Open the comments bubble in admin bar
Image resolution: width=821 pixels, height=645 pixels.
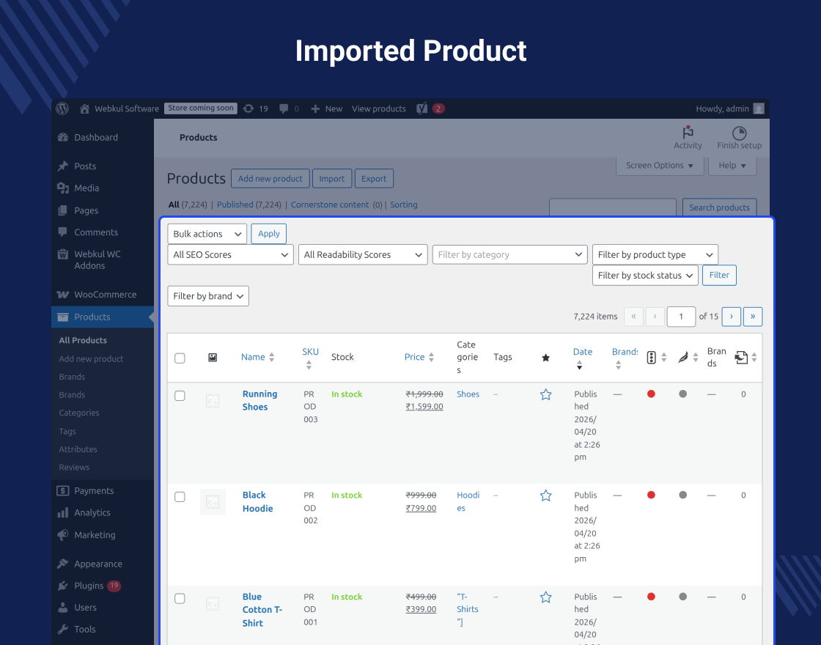[x=283, y=109]
